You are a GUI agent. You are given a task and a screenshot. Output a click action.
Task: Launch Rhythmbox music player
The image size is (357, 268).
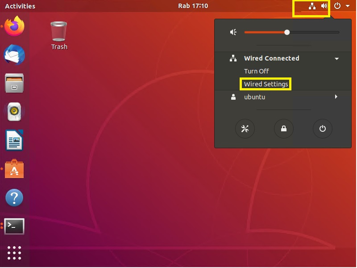(x=14, y=112)
